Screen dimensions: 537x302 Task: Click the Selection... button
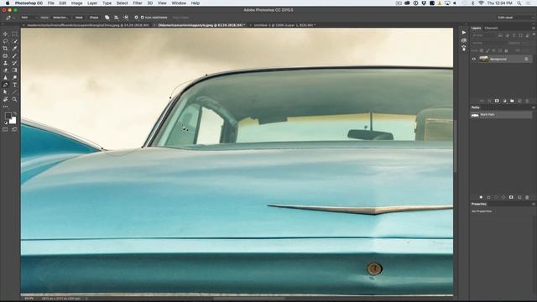[x=60, y=18]
